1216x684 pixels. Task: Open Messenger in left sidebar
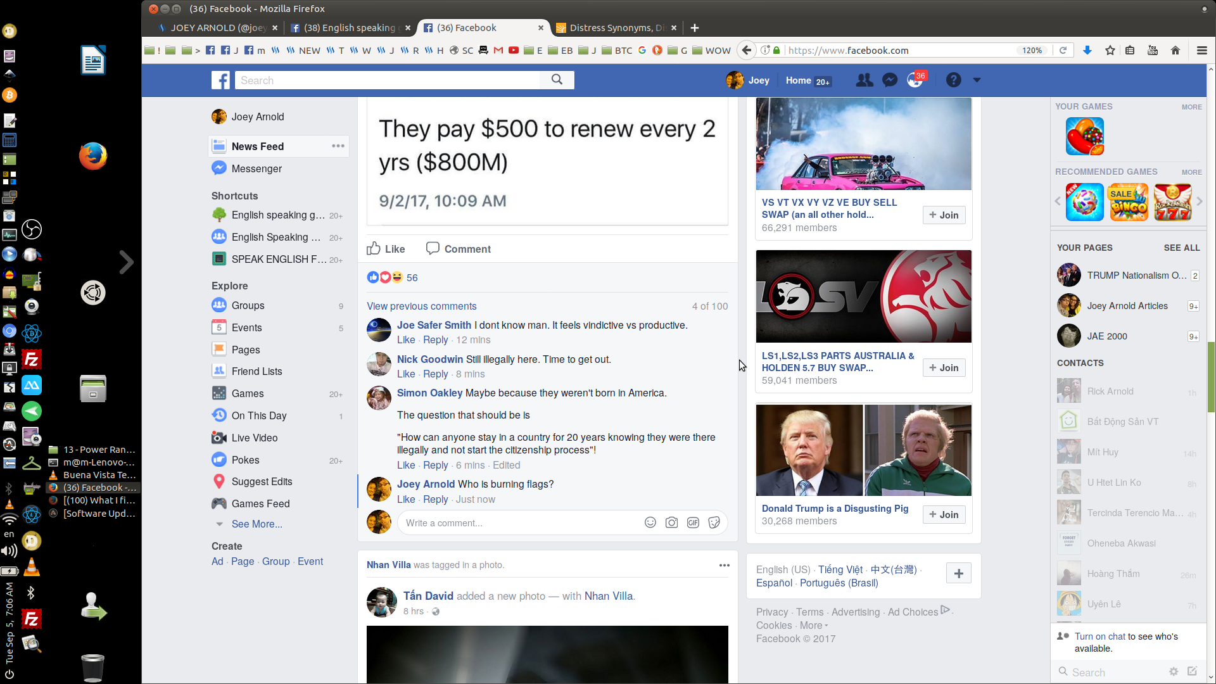click(256, 168)
